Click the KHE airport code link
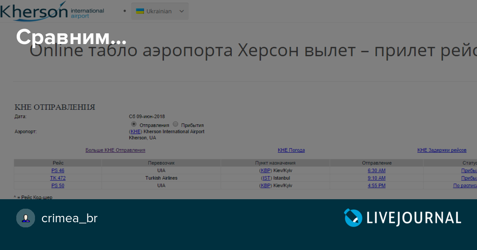477x250 pixels. [x=136, y=132]
